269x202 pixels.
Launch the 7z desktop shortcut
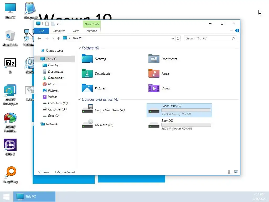point(10,65)
